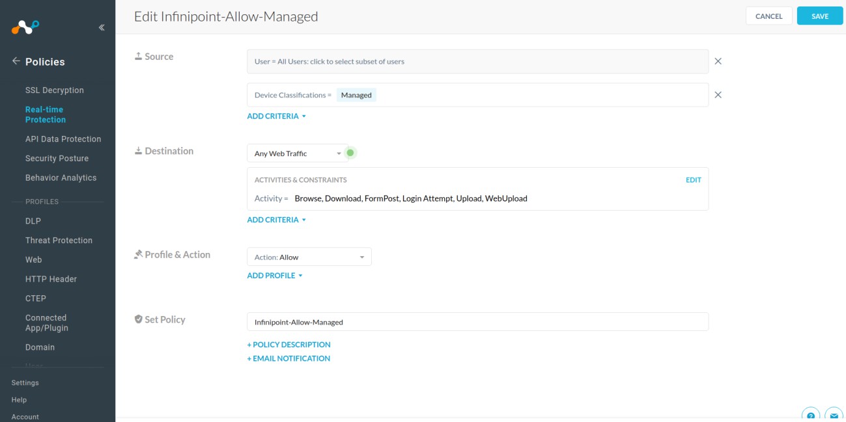Cancel editing the policy
Screen dimensions: 846x422
coord(768,16)
